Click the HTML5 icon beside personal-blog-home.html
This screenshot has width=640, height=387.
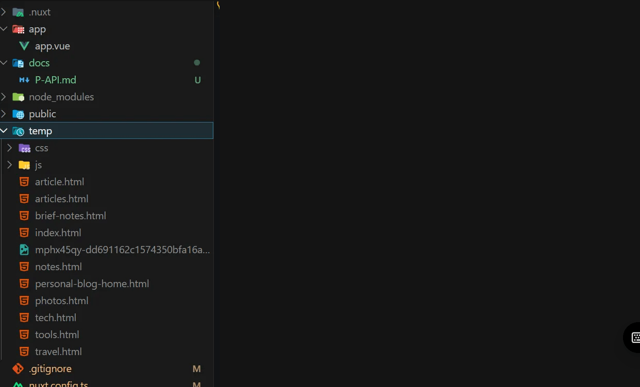tap(24, 284)
